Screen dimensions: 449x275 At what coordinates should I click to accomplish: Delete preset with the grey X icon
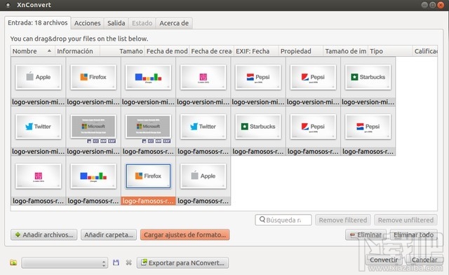pyautogui.click(x=129, y=262)
